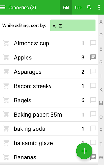Tap the quantity 6 for Bagels
The image size is (104, 165).
click(83, 100)
